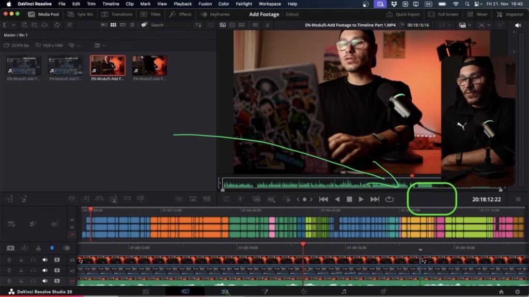Lock the V2 track
Viewport: 529px width, 297px height.
coord(21,270)
